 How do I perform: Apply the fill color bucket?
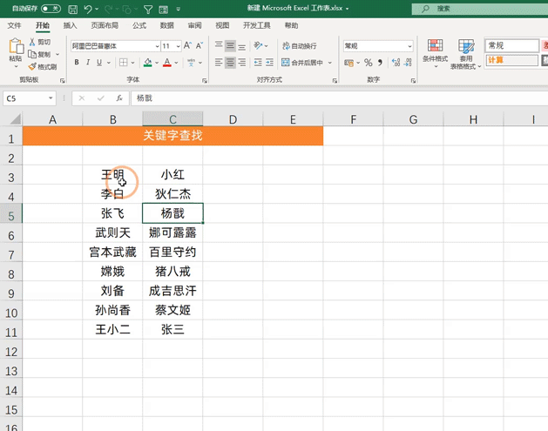(148, 63)
